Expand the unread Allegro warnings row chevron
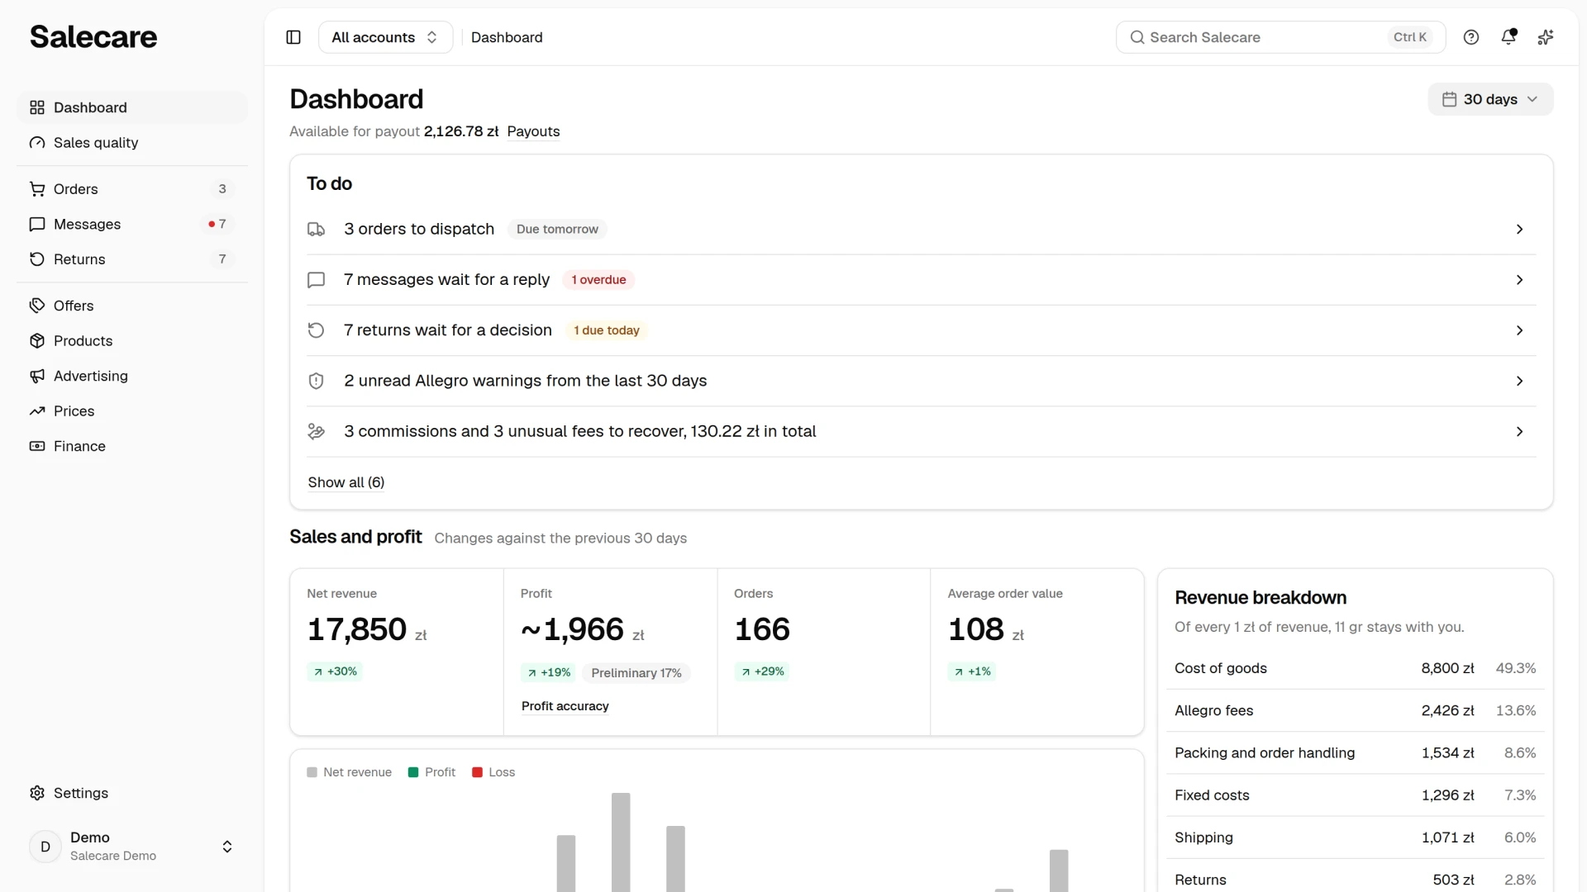Viewport: 1587px width, 892px height. pyautogui.click(x=1519, y=381)
